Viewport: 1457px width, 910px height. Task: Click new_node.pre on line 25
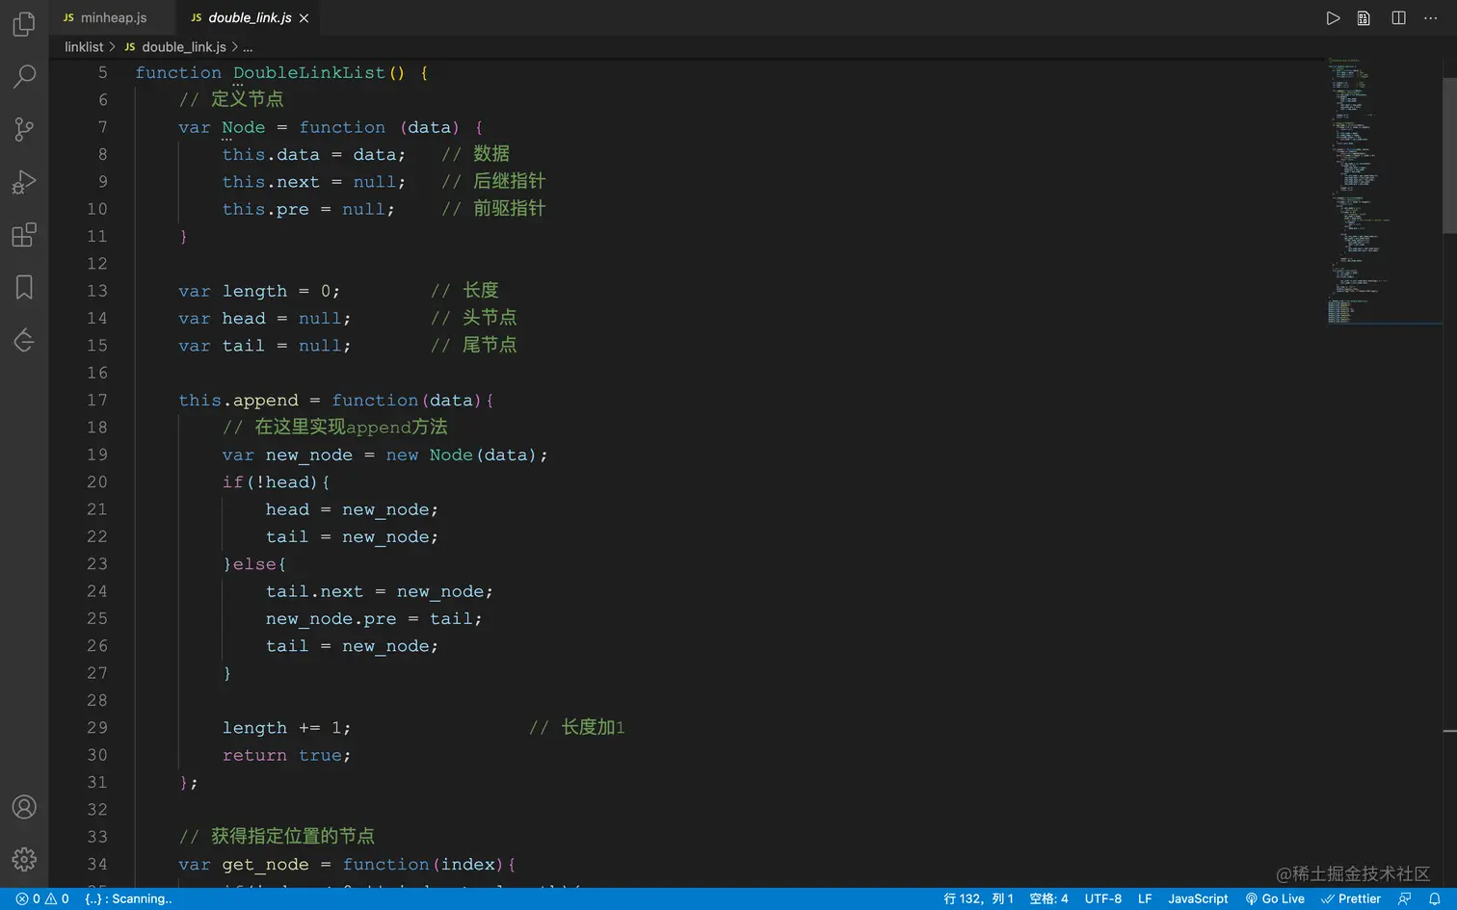(x=331, y=618)
